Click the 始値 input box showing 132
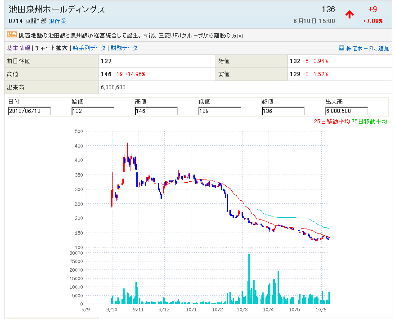This screenshot has height=319, width=395. click(93, 111)
